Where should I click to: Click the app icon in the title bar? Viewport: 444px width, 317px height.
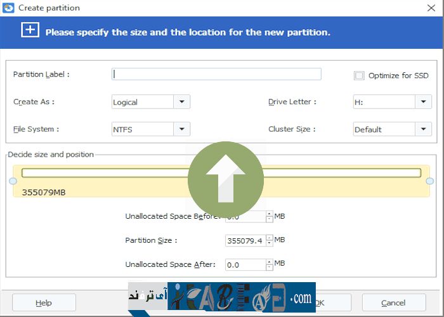[x=8, y=8]
